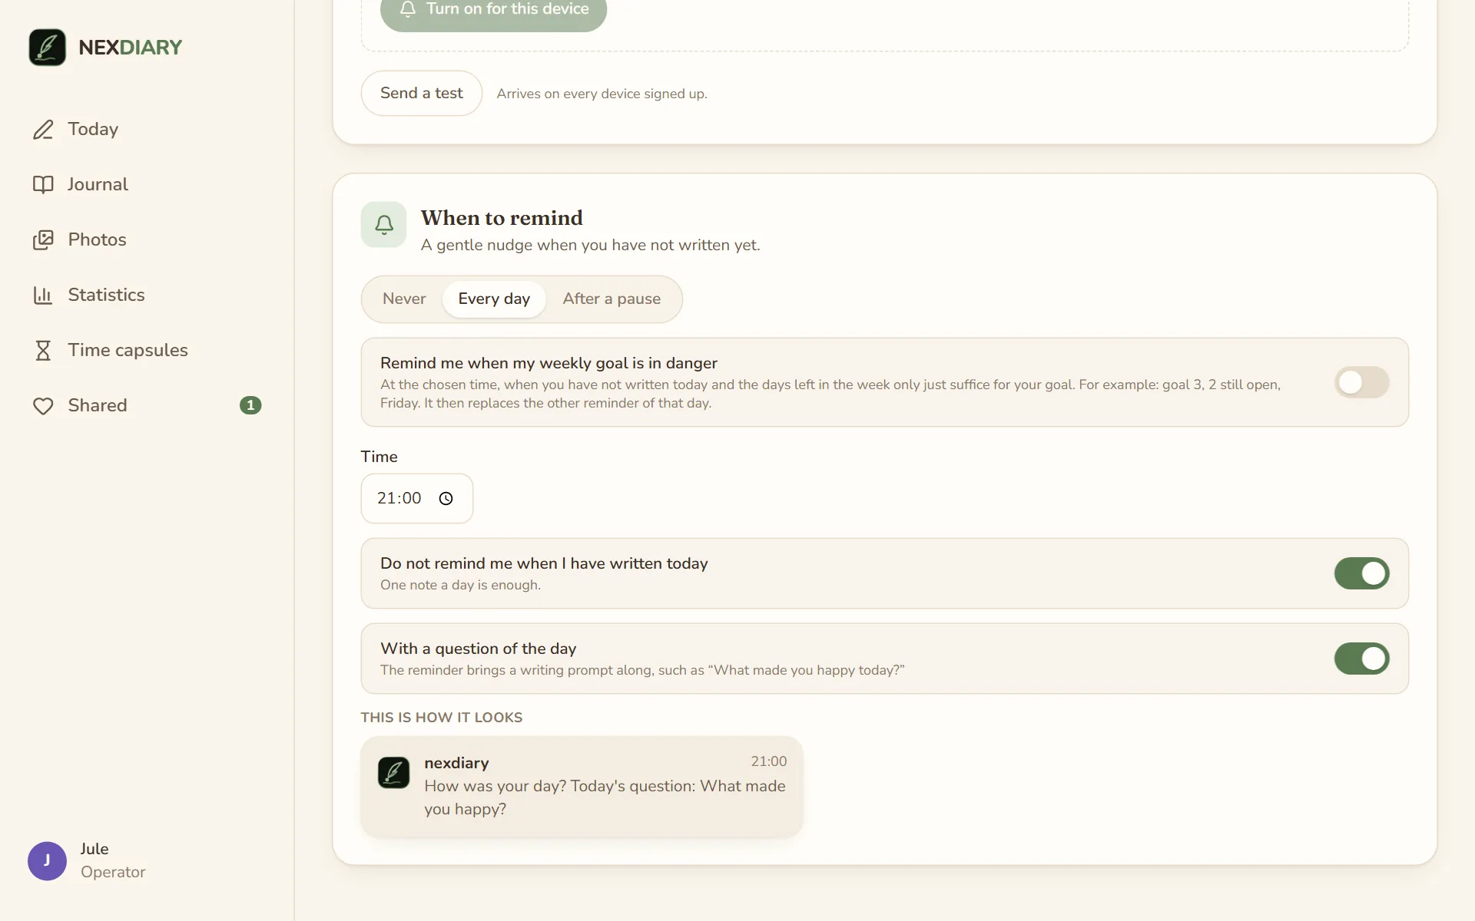
Task: Open the Journal page
Action: (x=147, y=185)
